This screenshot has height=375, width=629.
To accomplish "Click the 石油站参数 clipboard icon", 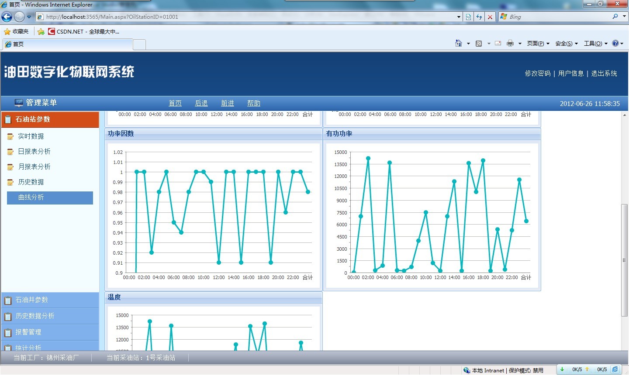I will click(x=8, y=119).
